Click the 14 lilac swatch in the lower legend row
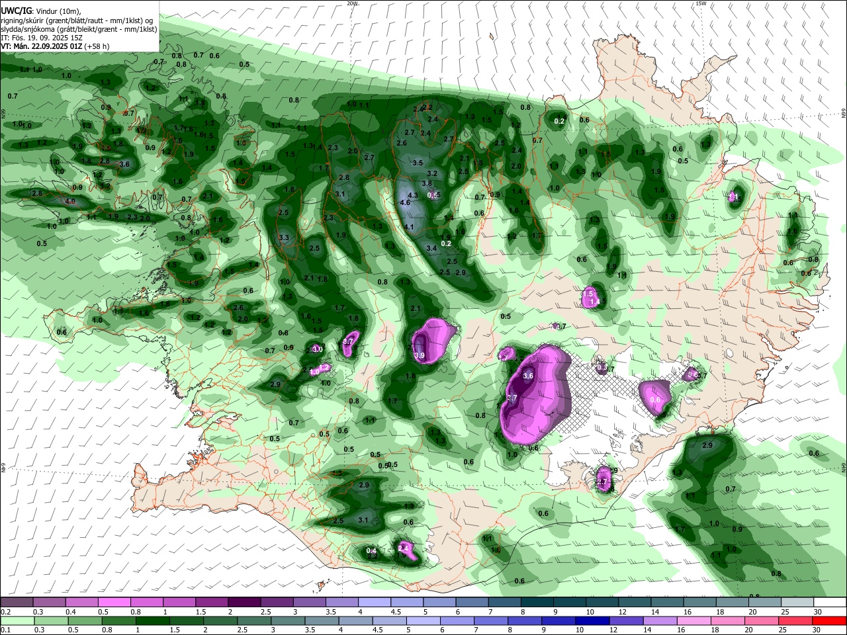 pos(659,620)
